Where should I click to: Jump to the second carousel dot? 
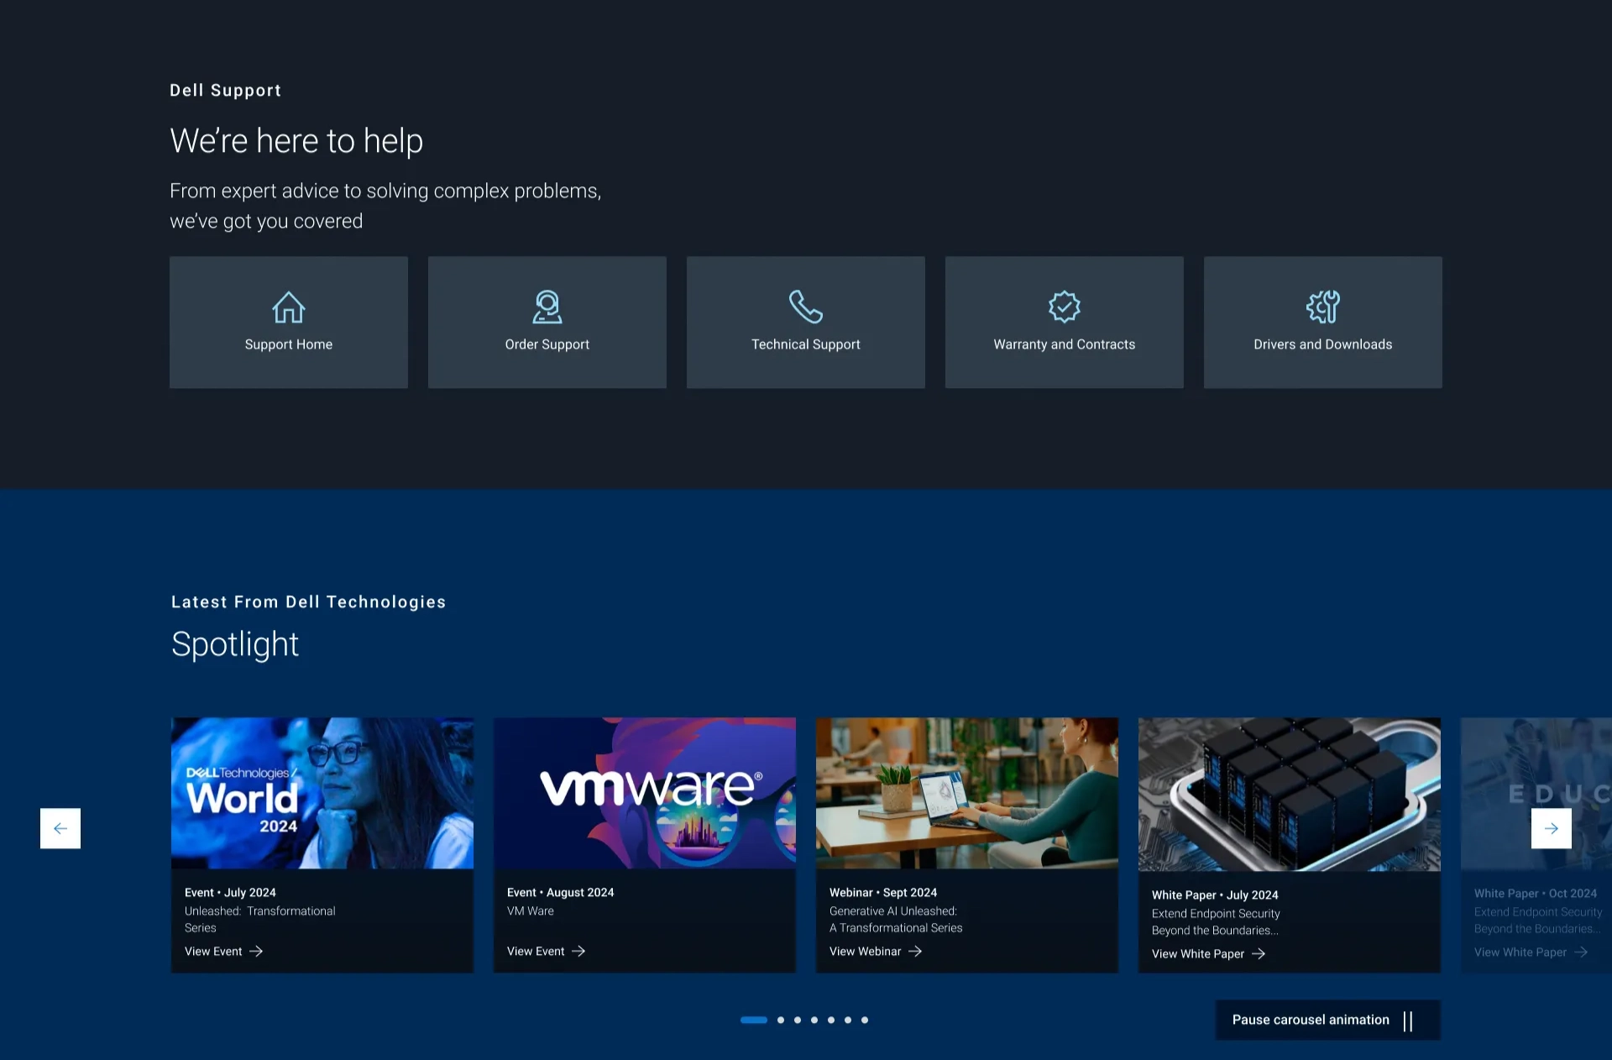pyautogui.click(x=781, y=1021)
